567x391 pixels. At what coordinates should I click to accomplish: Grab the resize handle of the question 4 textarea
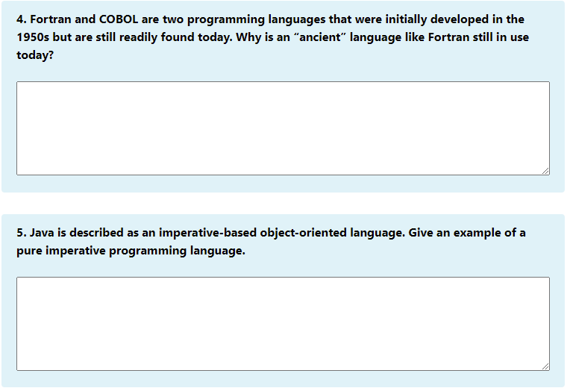(545, 171)
